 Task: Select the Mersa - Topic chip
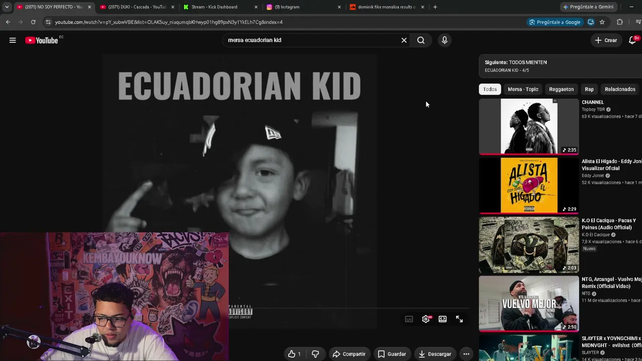point(523,89)
